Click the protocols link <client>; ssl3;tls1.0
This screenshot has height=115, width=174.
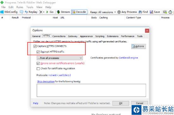point(60,75)
